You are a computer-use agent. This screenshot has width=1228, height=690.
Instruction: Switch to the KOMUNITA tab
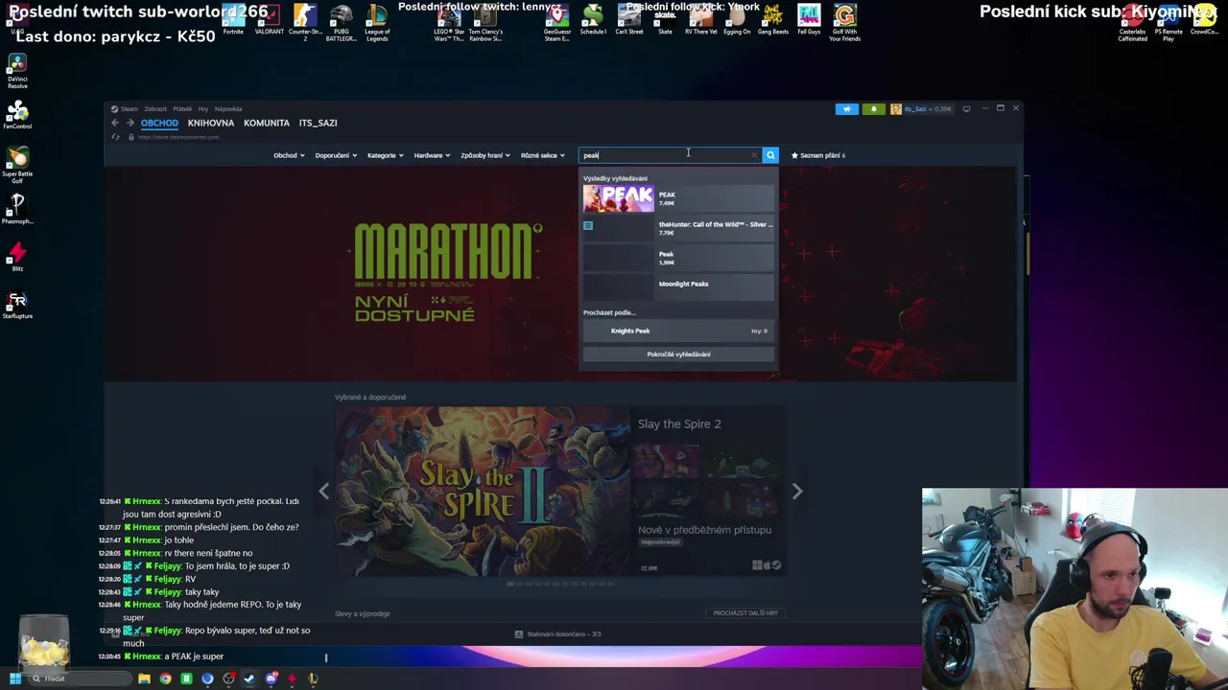pyautogui.click(x=267, y=123)
